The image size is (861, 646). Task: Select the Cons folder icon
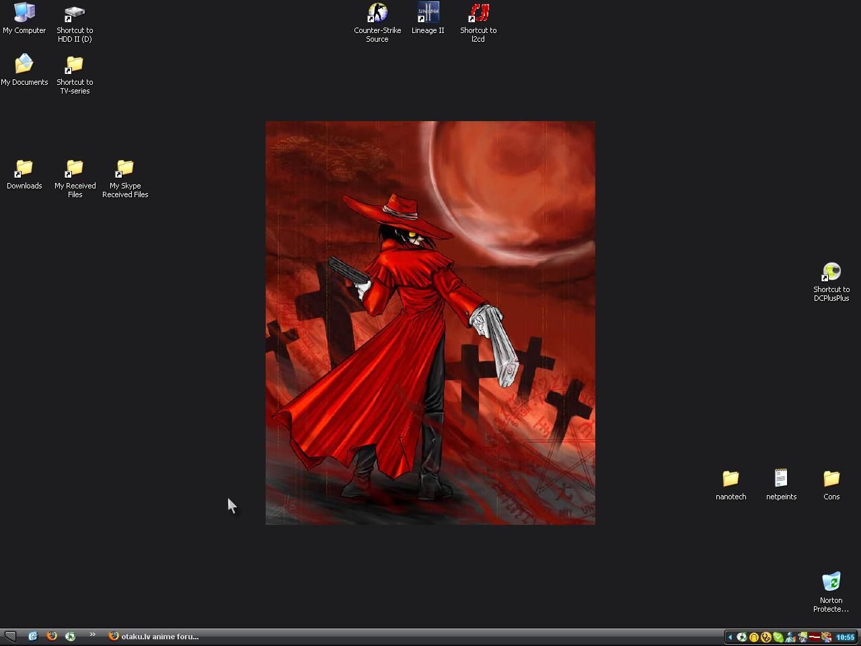pos(831,485)
